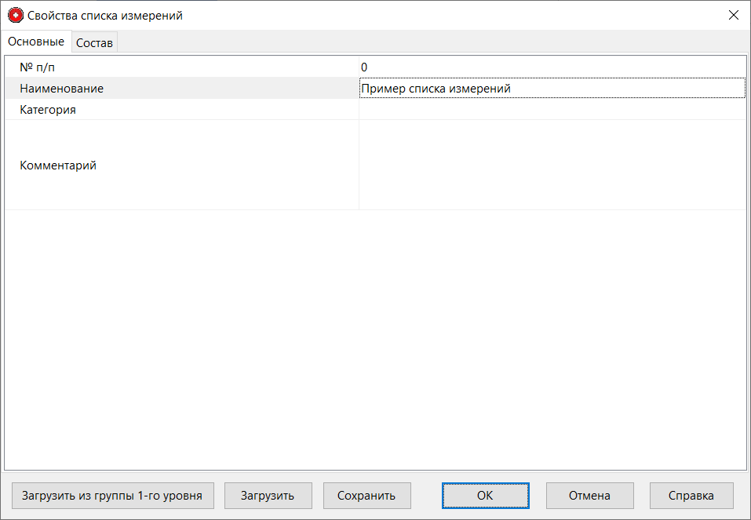Select the Основные tab
Viewport: 751px width, 520px height.
point(35,42)
